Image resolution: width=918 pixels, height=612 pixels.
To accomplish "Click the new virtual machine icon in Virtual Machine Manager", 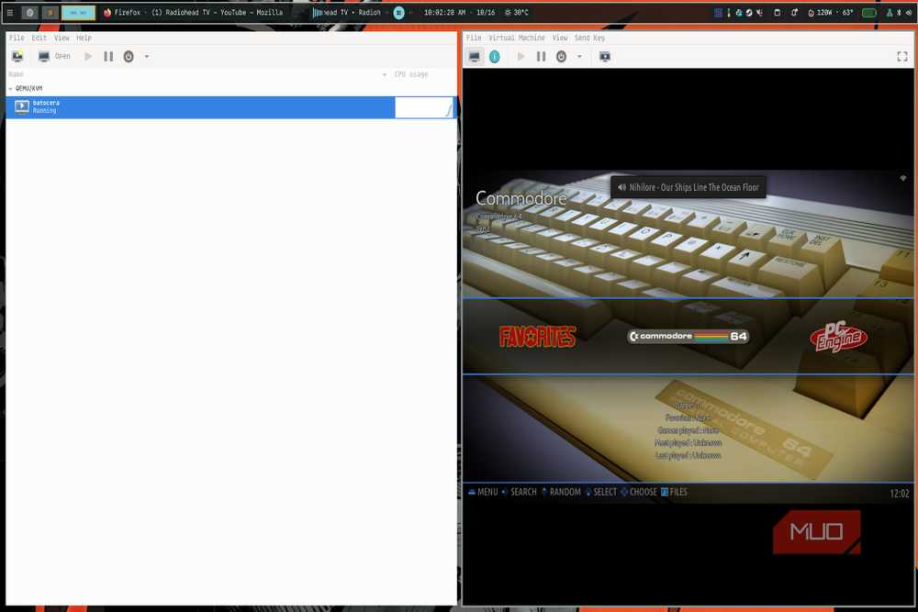I will (17, 56).
